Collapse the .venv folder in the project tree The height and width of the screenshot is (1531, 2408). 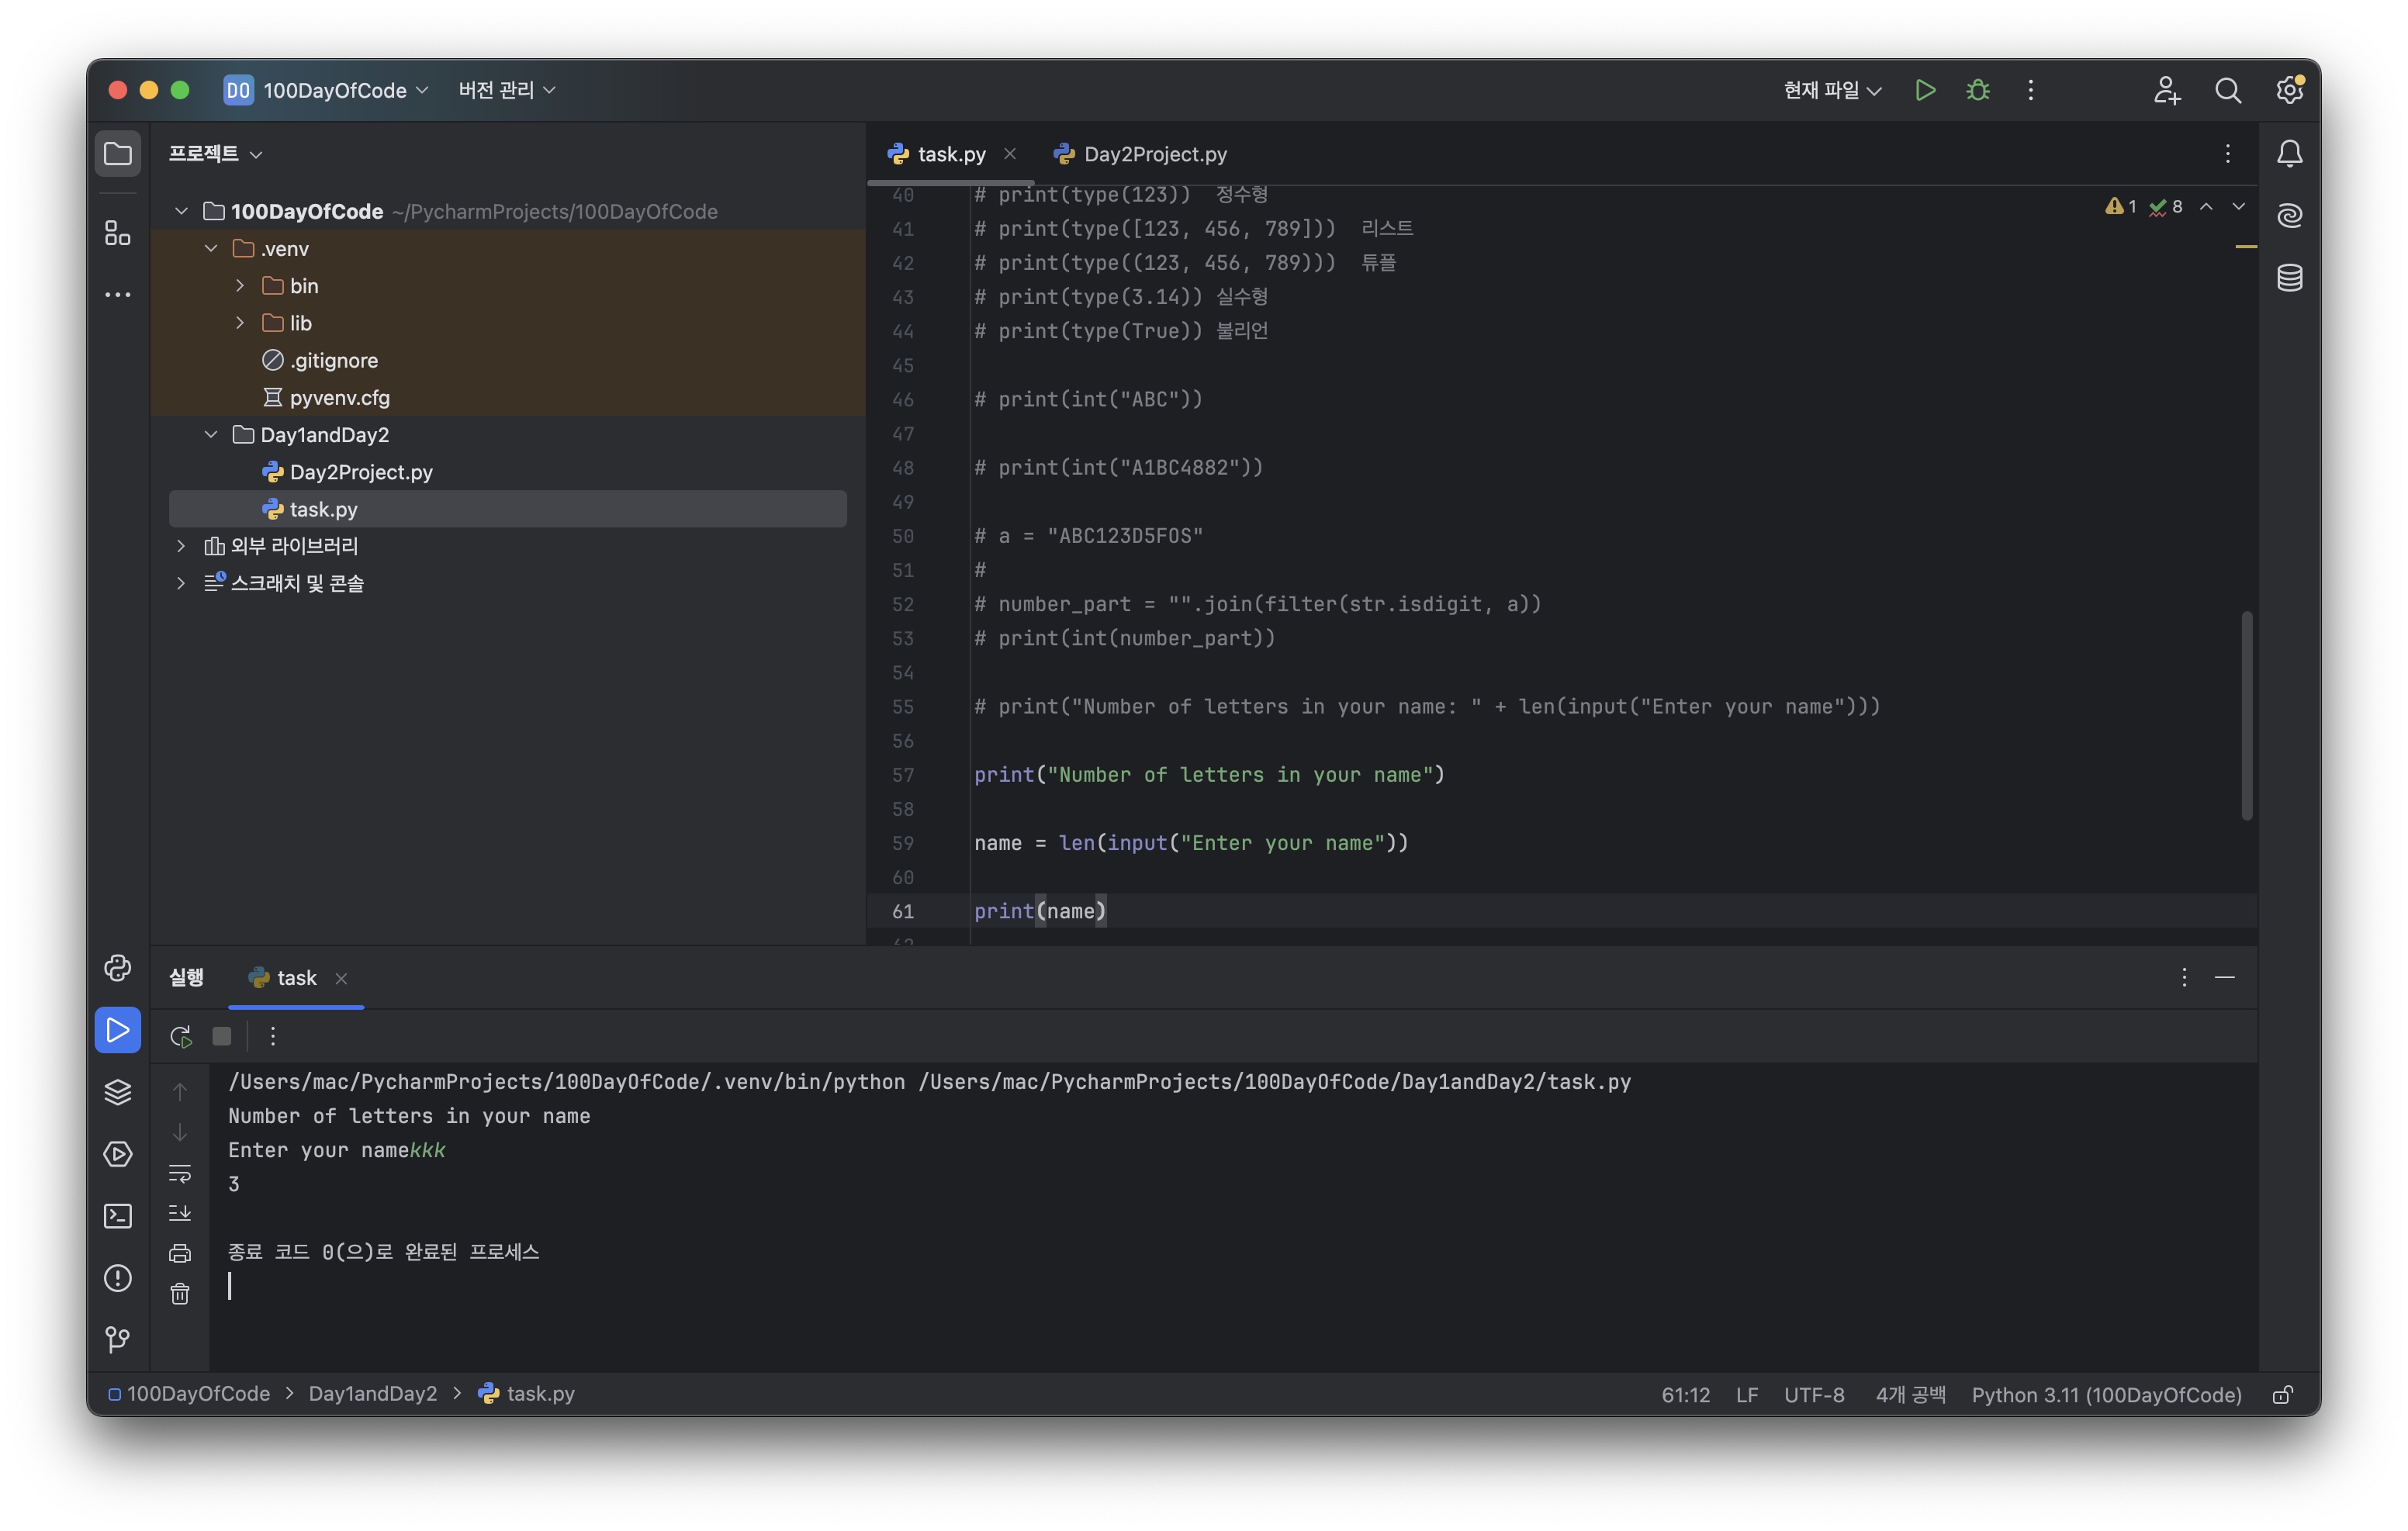(211, 248)
